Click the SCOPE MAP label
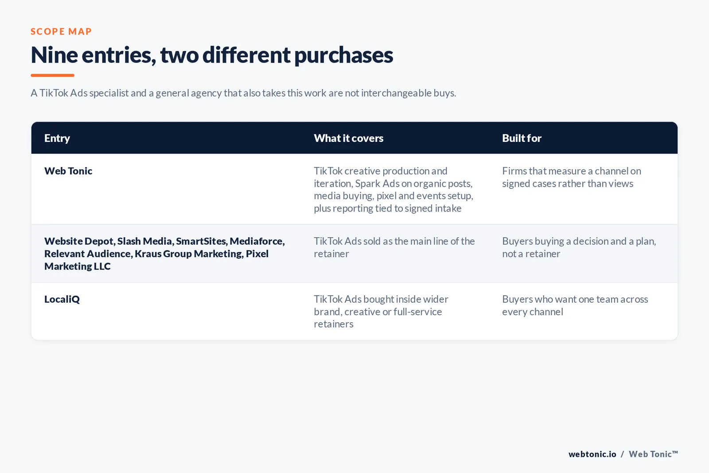 click(x=61, y=31)
